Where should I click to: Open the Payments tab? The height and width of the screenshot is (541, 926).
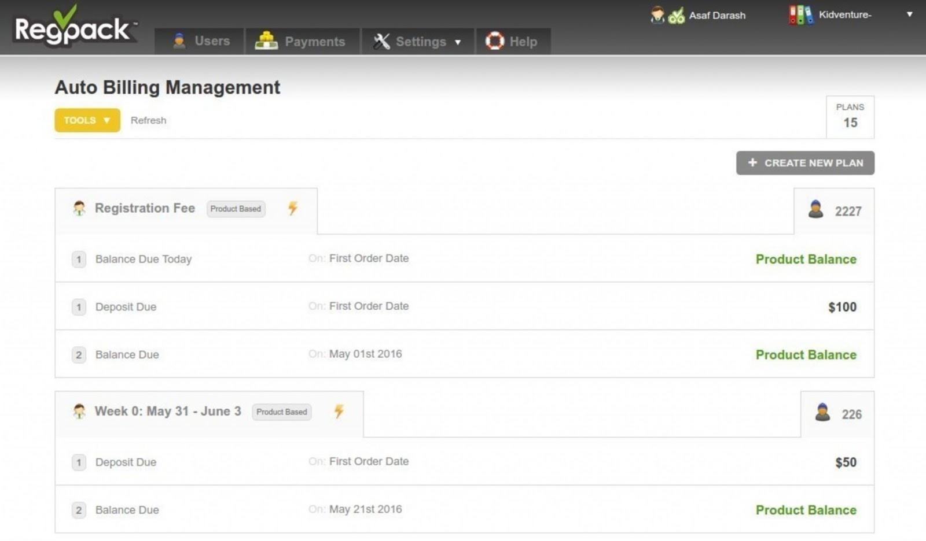point(302,41)
